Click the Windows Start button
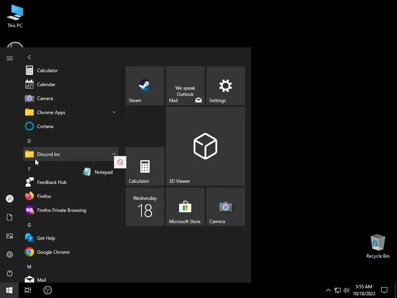Screen dimensions: 397x298 [x=9, y=290]
